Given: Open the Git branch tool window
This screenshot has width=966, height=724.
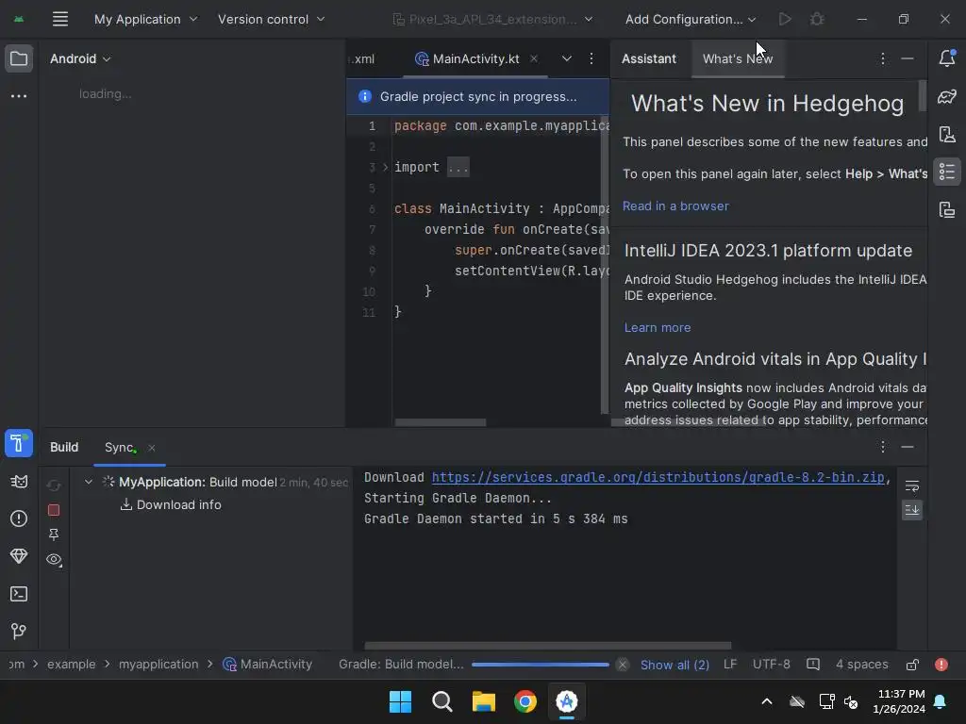Looking at the screenshot, I should click(x=19, y=631).
